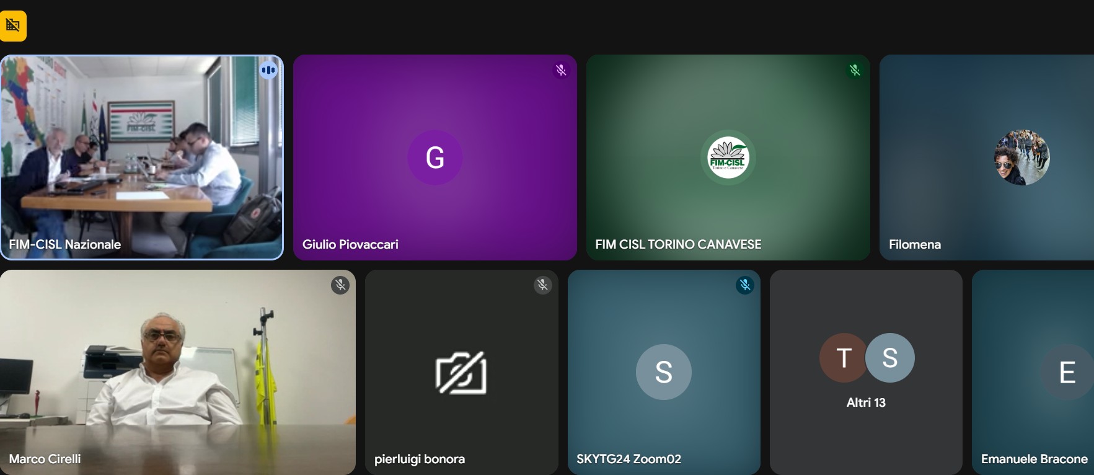Click the G avatar of Giulio Piovaccari
Image resolution: width=1094 pixels, height=475 pixels.
tap(435, 158)
